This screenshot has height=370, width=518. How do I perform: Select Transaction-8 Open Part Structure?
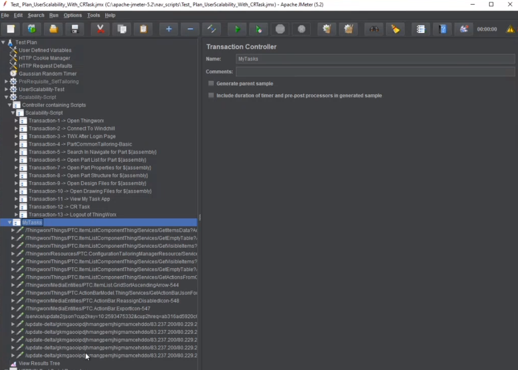[x=88, y=175]
